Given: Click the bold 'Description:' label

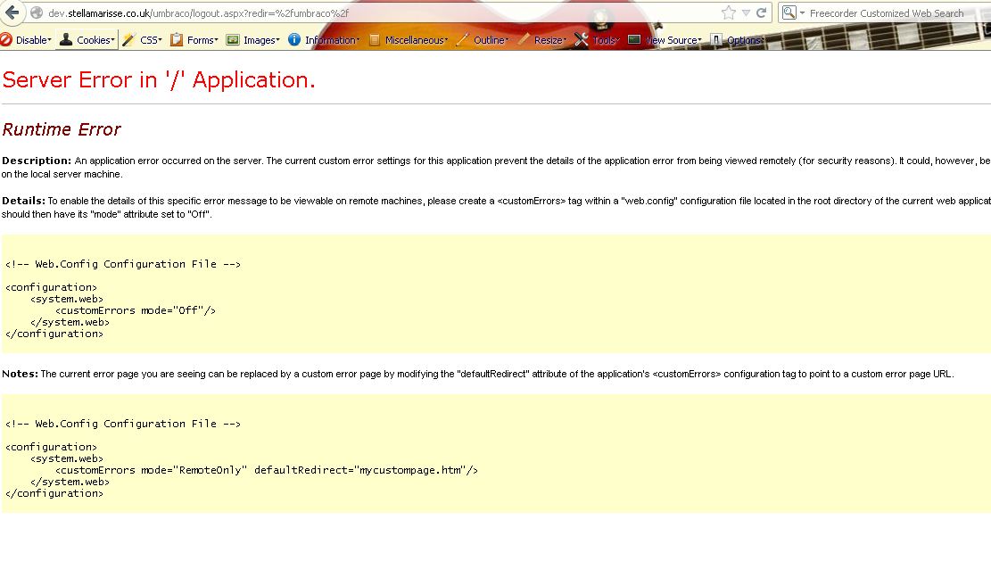Looking at the screenshot, I should click(x=37, y=161).
